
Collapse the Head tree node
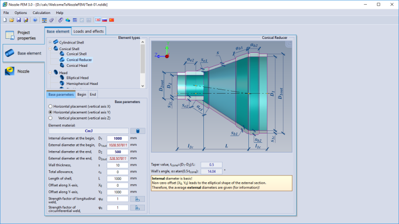tap(50, 72)
